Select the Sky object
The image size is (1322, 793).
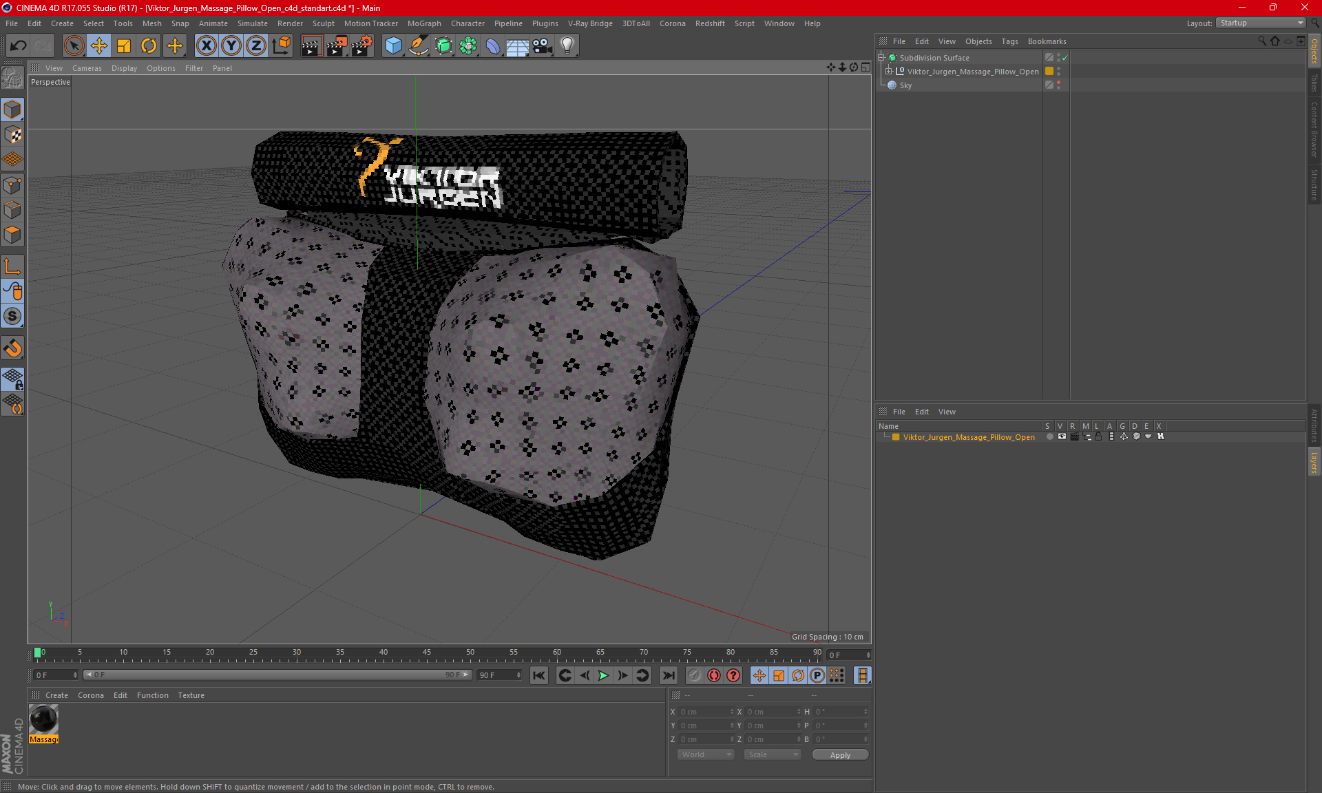pos(905,85)
